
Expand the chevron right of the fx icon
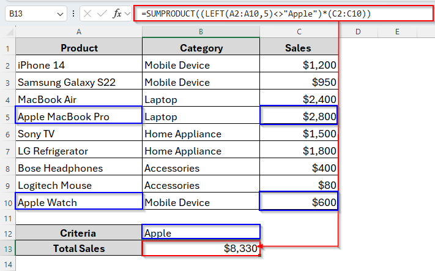click(128, 13)
